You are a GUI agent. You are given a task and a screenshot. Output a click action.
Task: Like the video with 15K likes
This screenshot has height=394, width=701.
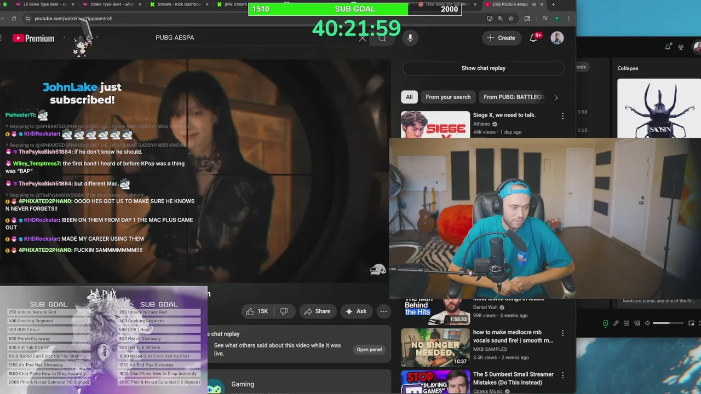tap(257, 311)
